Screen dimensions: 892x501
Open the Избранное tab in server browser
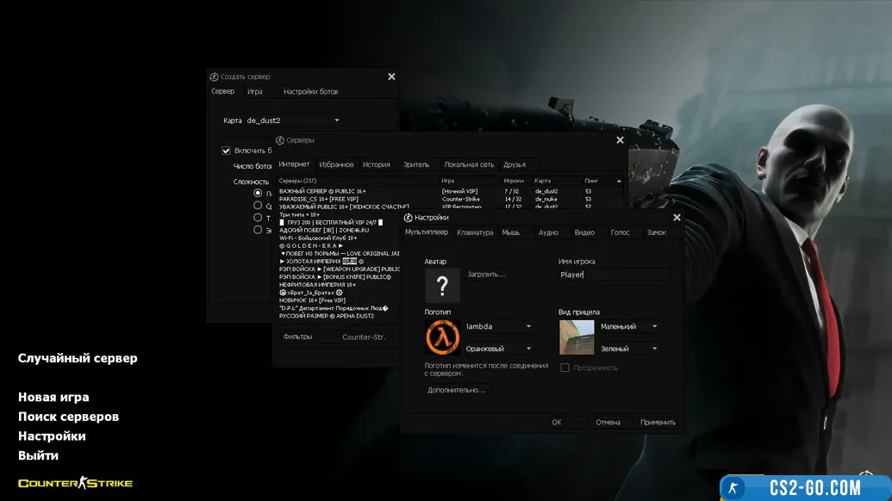coord(336,164)
